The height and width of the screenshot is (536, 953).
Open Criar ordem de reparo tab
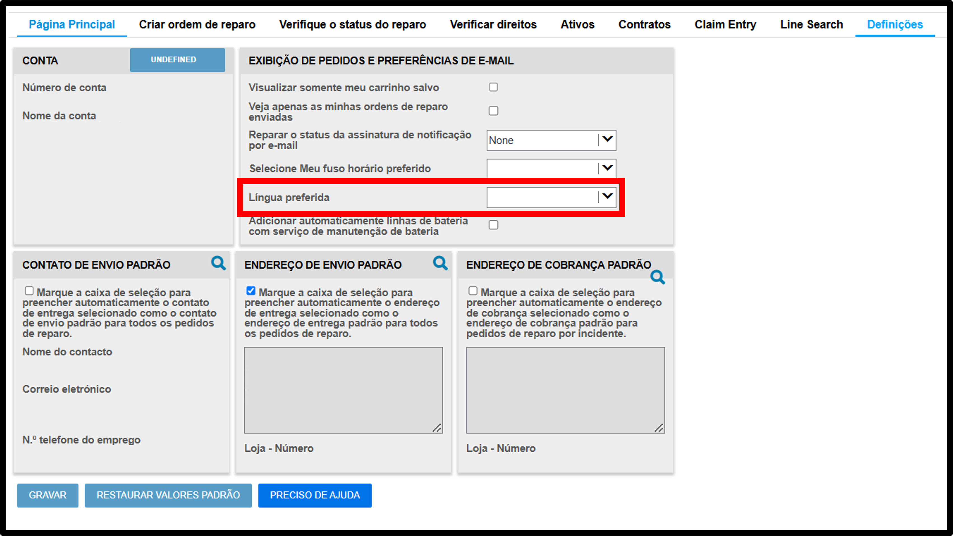pos(197,24)
